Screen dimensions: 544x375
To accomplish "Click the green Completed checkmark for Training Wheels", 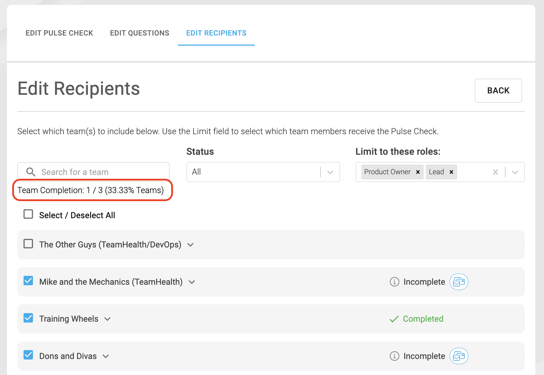I will click(x=394, y=319).
